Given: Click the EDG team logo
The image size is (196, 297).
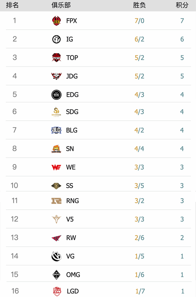Looking at the screenshot, I should (57, 95).
